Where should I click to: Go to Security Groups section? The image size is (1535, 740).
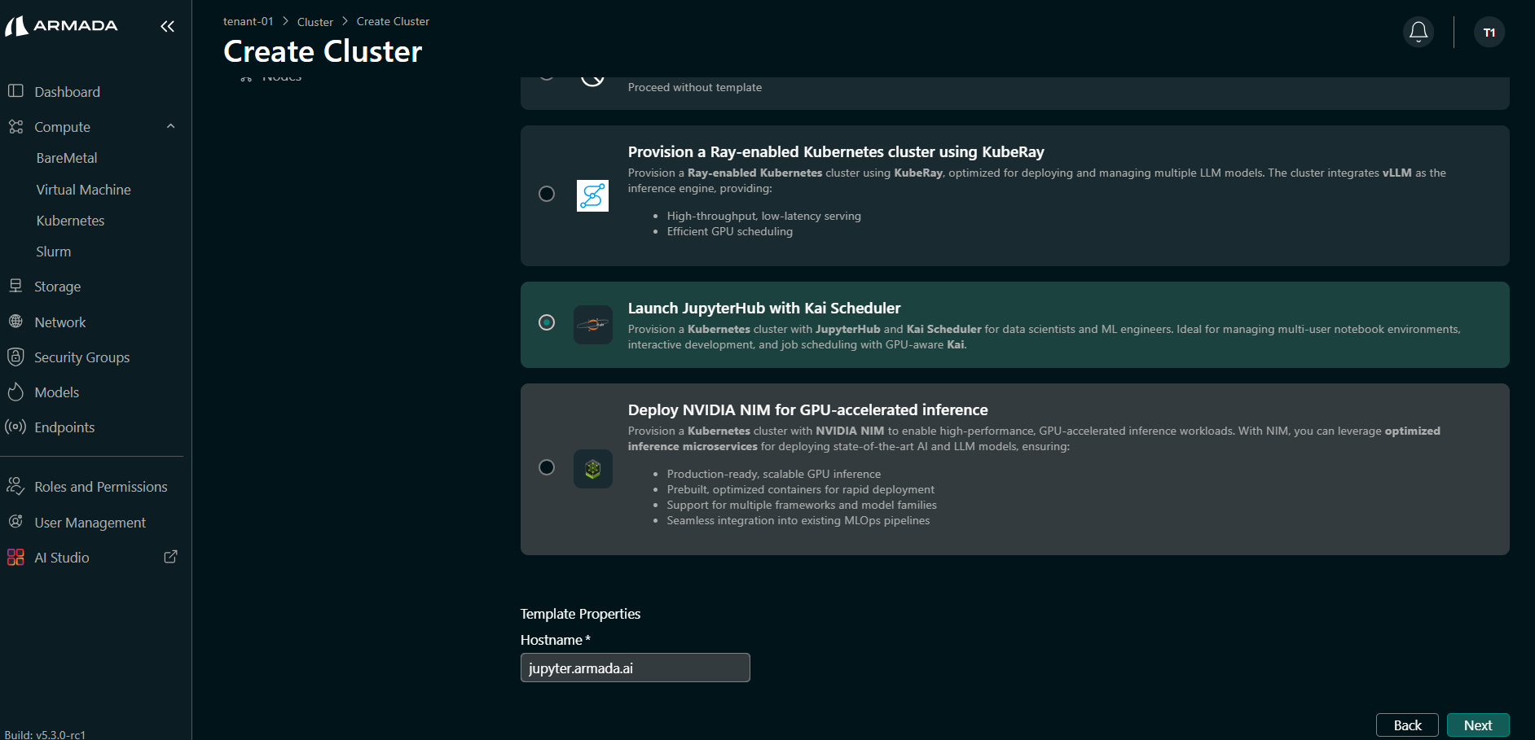tap(81, 357)
